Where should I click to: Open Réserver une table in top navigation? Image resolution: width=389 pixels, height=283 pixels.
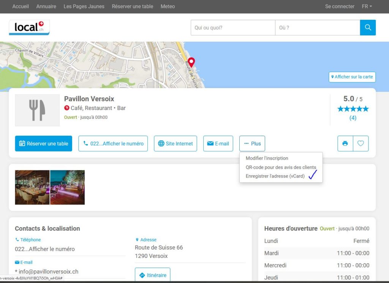pyautogui.click(x=133, y=6)
